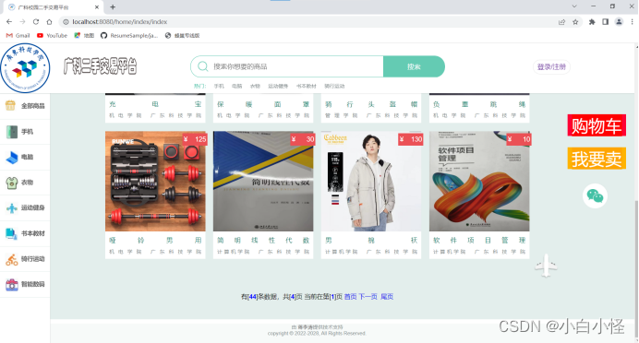639x343 pixels.
Task: Click the clothing shirt icon in the sidebar
Action: [11, 183]
